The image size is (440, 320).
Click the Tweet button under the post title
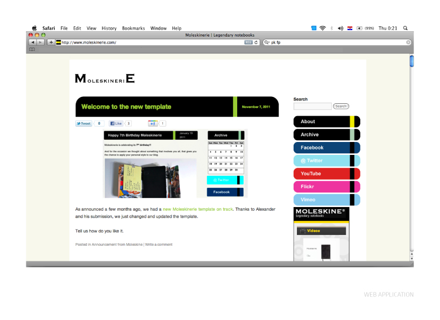point(83,124)
